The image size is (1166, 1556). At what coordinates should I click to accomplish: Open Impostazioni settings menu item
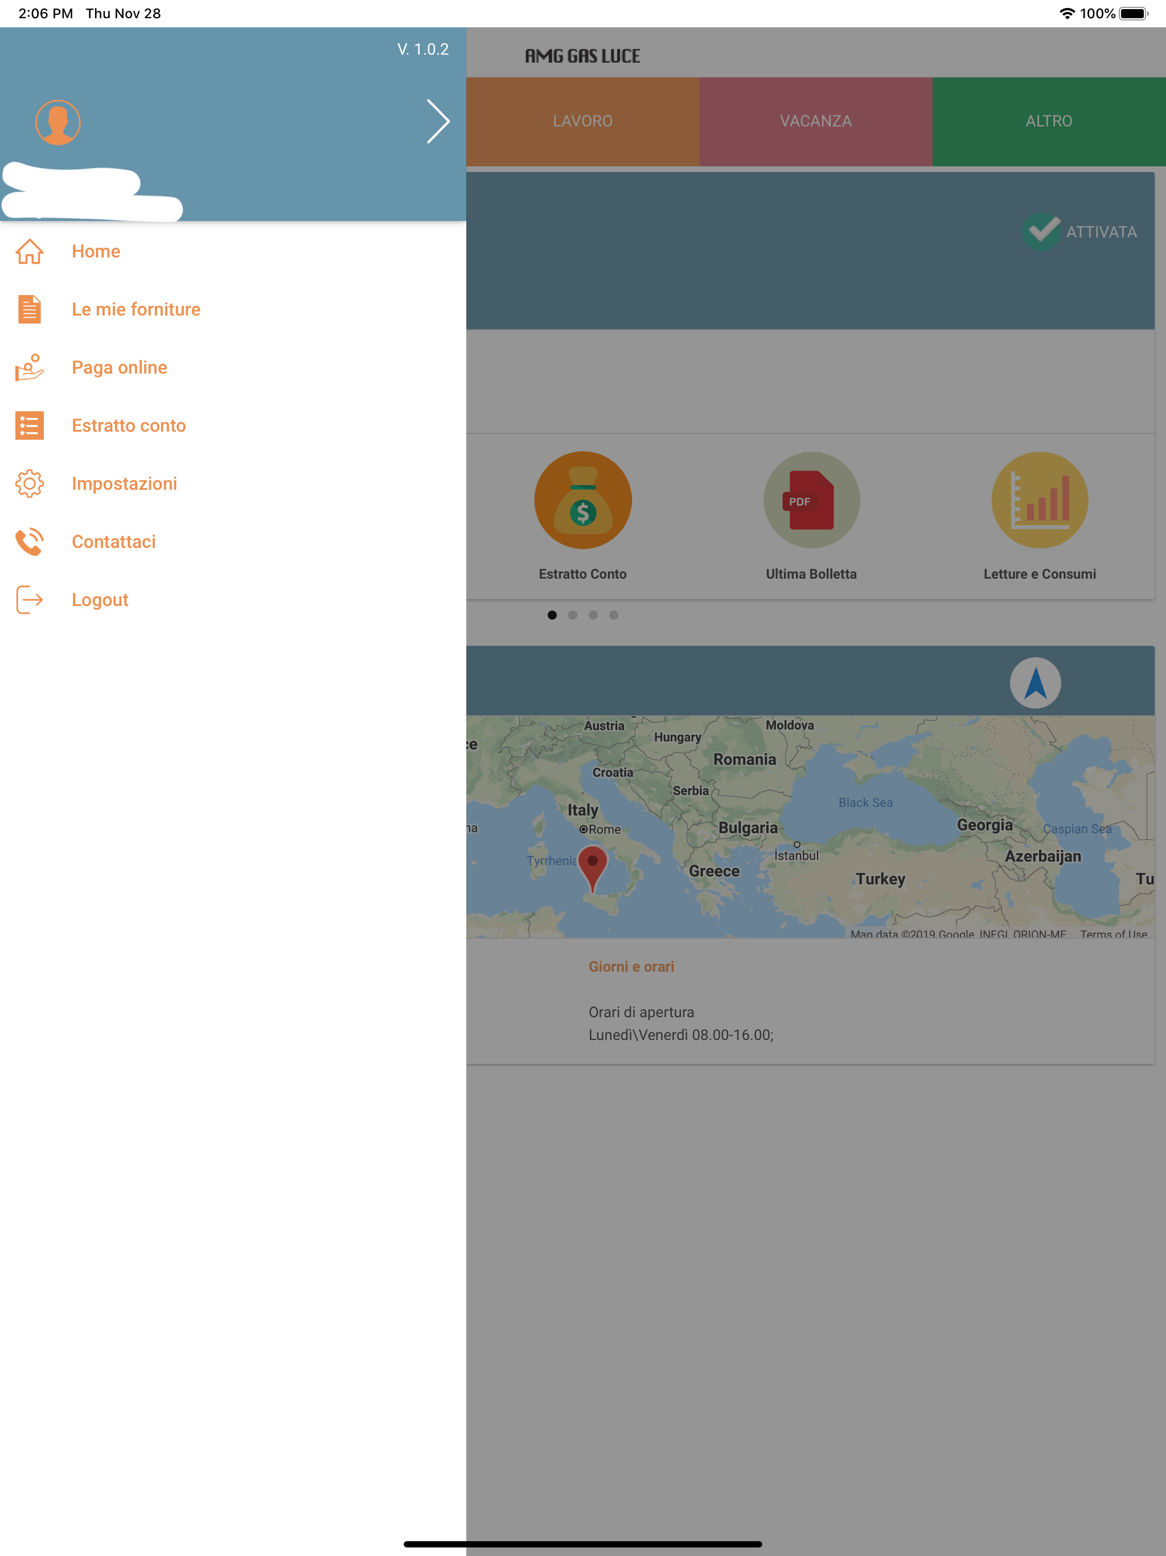tap(125, 484)
